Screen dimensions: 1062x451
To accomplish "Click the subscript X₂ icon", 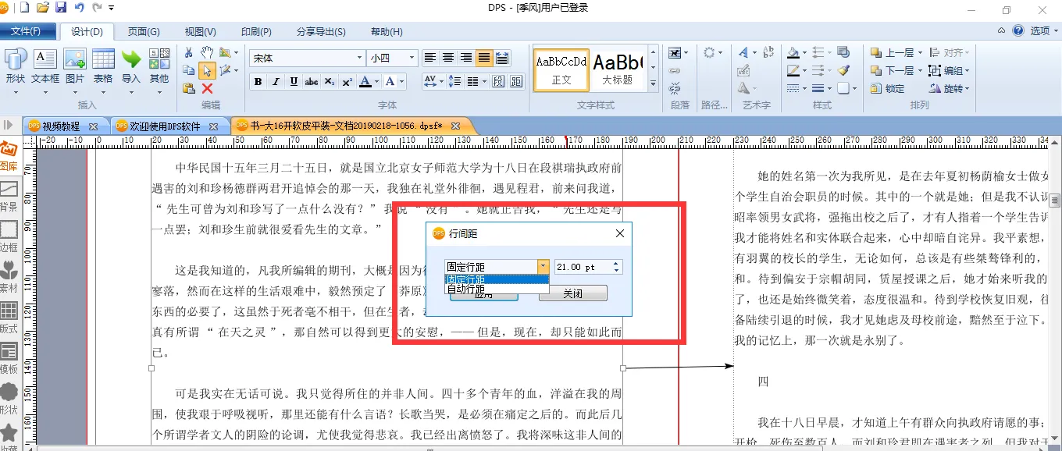I will 330,81.
